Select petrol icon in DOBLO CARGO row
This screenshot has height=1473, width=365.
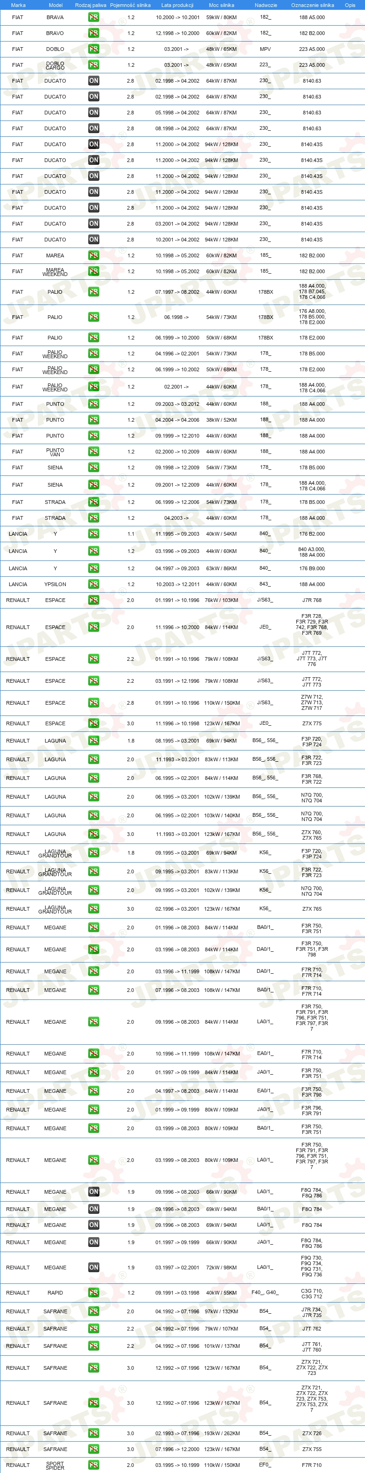pos(94,65)
